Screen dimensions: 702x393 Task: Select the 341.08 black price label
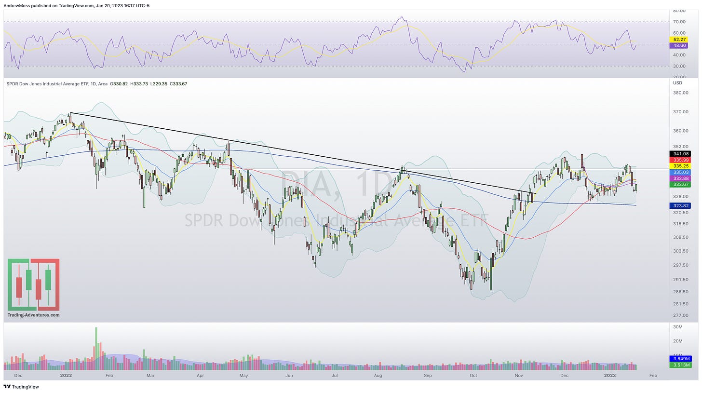[680, 154]
